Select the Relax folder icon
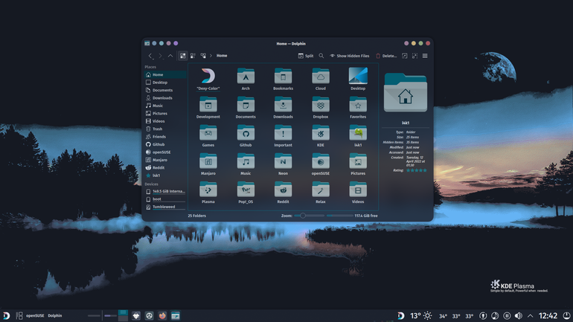The width and height of the screenshot is (573, 322). click(x=321, y=190)
